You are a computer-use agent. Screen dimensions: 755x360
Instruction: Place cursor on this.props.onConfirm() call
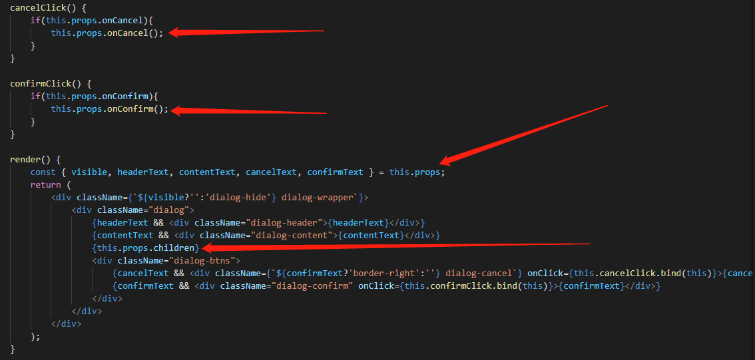[x=110, y=109]
